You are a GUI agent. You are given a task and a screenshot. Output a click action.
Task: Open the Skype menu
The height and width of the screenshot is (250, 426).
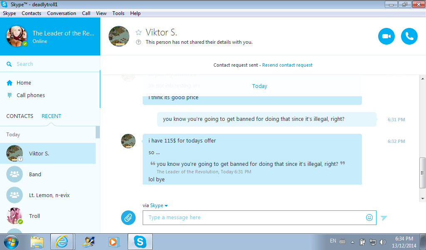[x=9, y=13]
